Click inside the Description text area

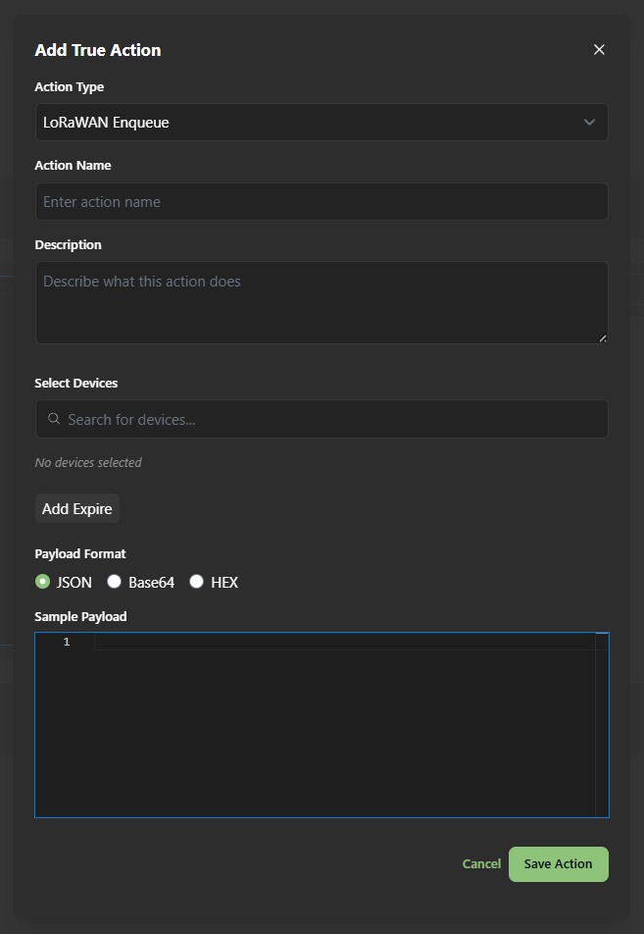322,299
